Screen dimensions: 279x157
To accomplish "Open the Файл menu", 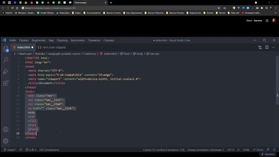I will [x=13, y=41].
